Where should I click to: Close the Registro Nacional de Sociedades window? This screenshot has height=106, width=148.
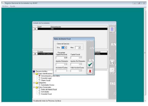[144, 3]
